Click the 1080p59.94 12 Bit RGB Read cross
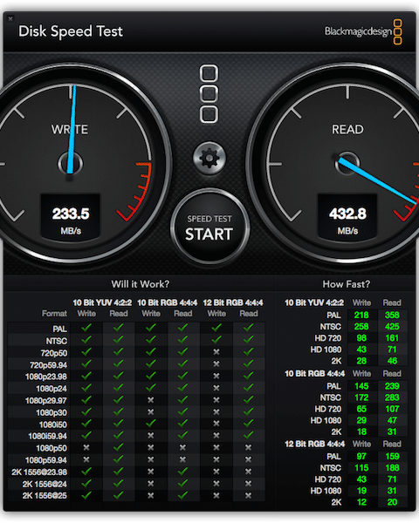 [x=248, y=459]
